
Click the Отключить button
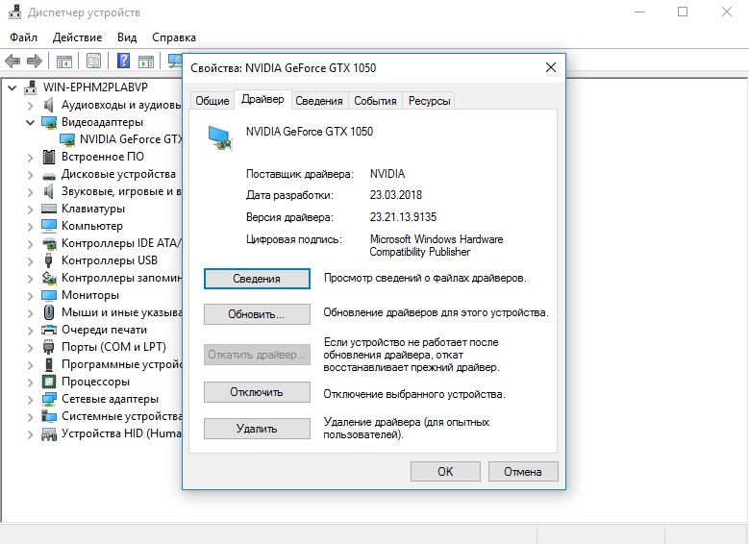point(257,392)
